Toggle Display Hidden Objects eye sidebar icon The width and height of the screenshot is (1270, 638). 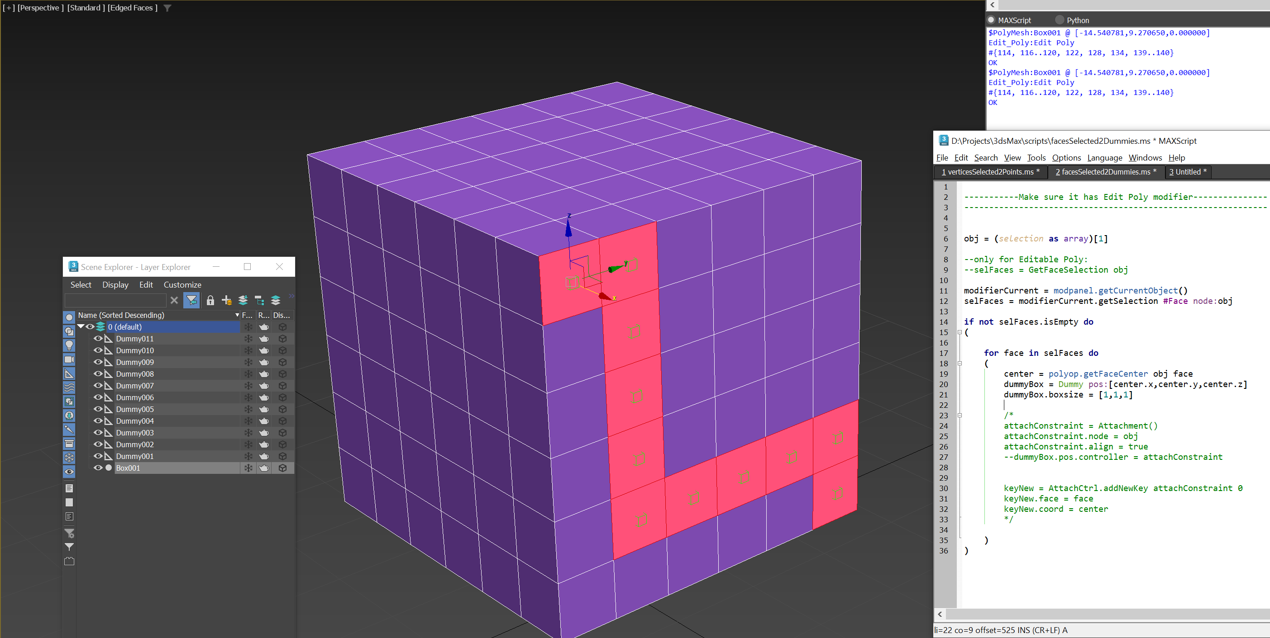click(69, 472)
